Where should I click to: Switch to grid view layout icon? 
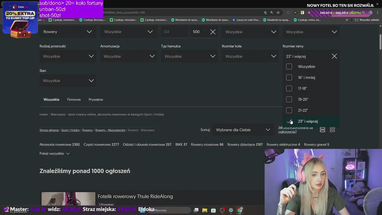[332, 130]
